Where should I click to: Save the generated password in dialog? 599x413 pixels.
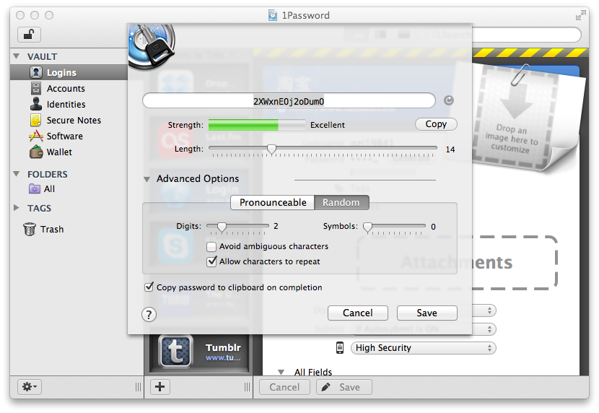coord(427,313)
